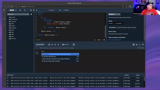Click DAX Guide label in results bar
The height and width of the screenshot is (90, 160).
pos(140,48)
